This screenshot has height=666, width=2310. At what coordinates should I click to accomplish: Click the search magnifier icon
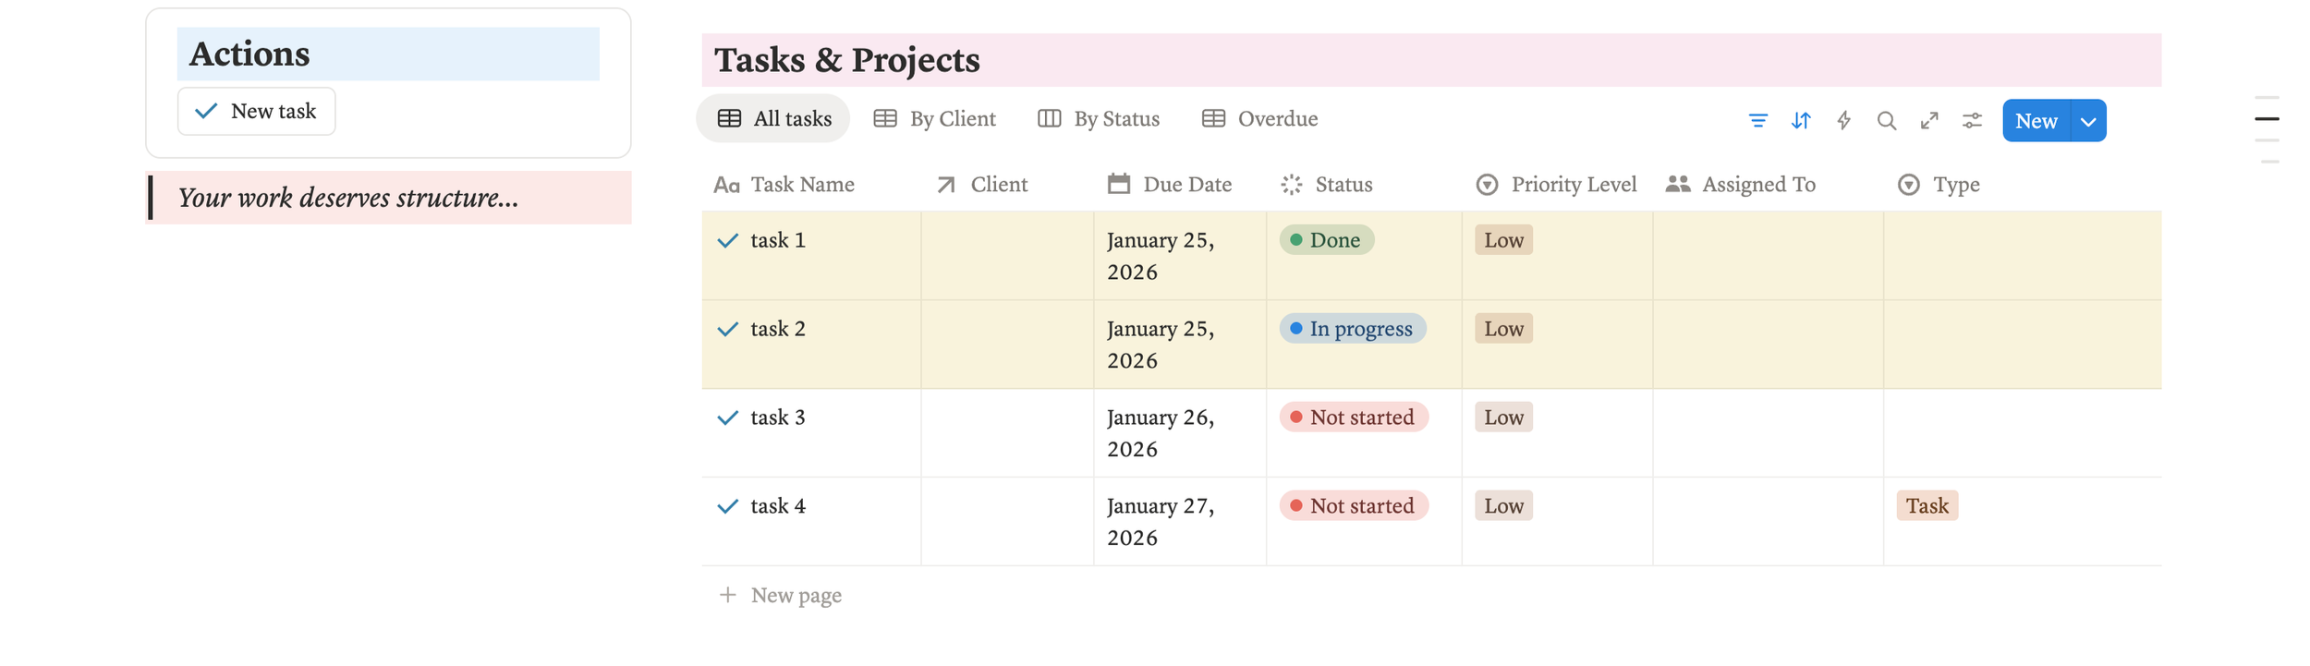(1886, 121)
